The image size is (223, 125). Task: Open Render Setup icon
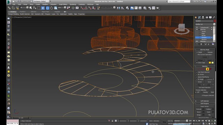point(149,8)
